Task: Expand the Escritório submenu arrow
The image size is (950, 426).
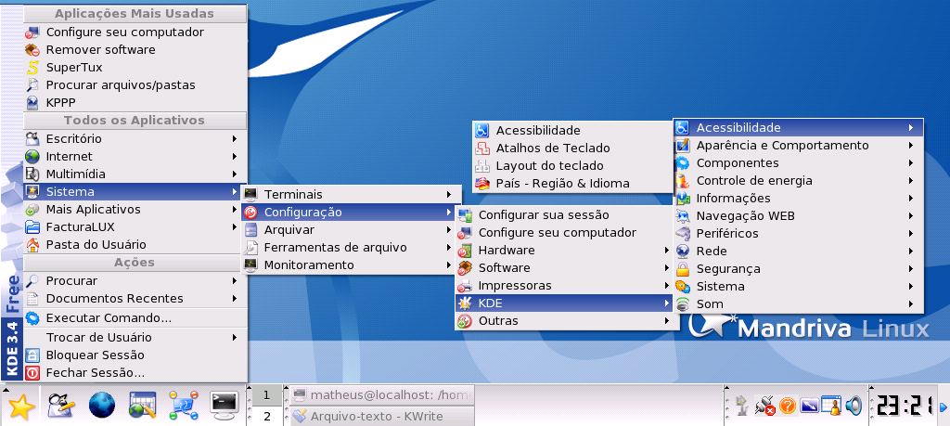Action: (x=235, y=139)
